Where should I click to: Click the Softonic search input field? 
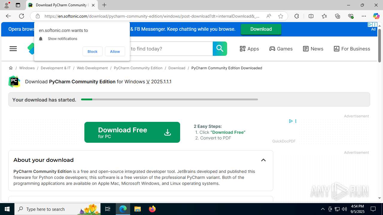(171, 49)
